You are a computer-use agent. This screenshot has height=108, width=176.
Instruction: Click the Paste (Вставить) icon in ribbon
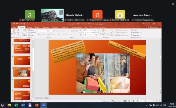[x=14, y=31]
